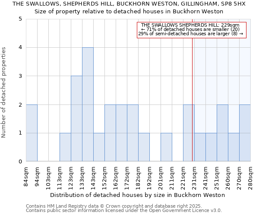Click the '103sqm' x-axis tick label

click(x=48, y=178)
